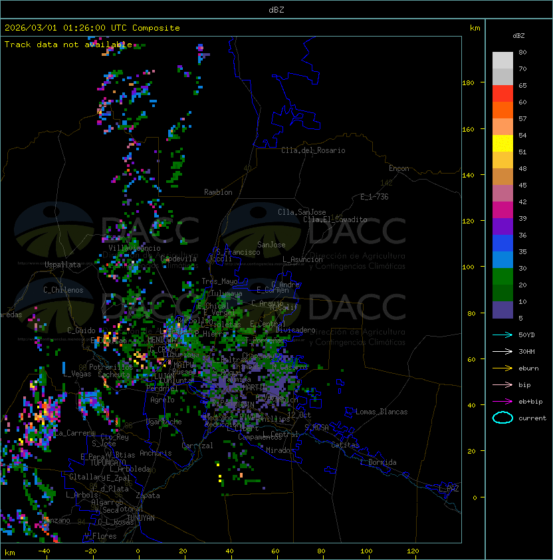Click the L_Asuncion map label
This screenshot has height=560, width=553.
(302, 259)
